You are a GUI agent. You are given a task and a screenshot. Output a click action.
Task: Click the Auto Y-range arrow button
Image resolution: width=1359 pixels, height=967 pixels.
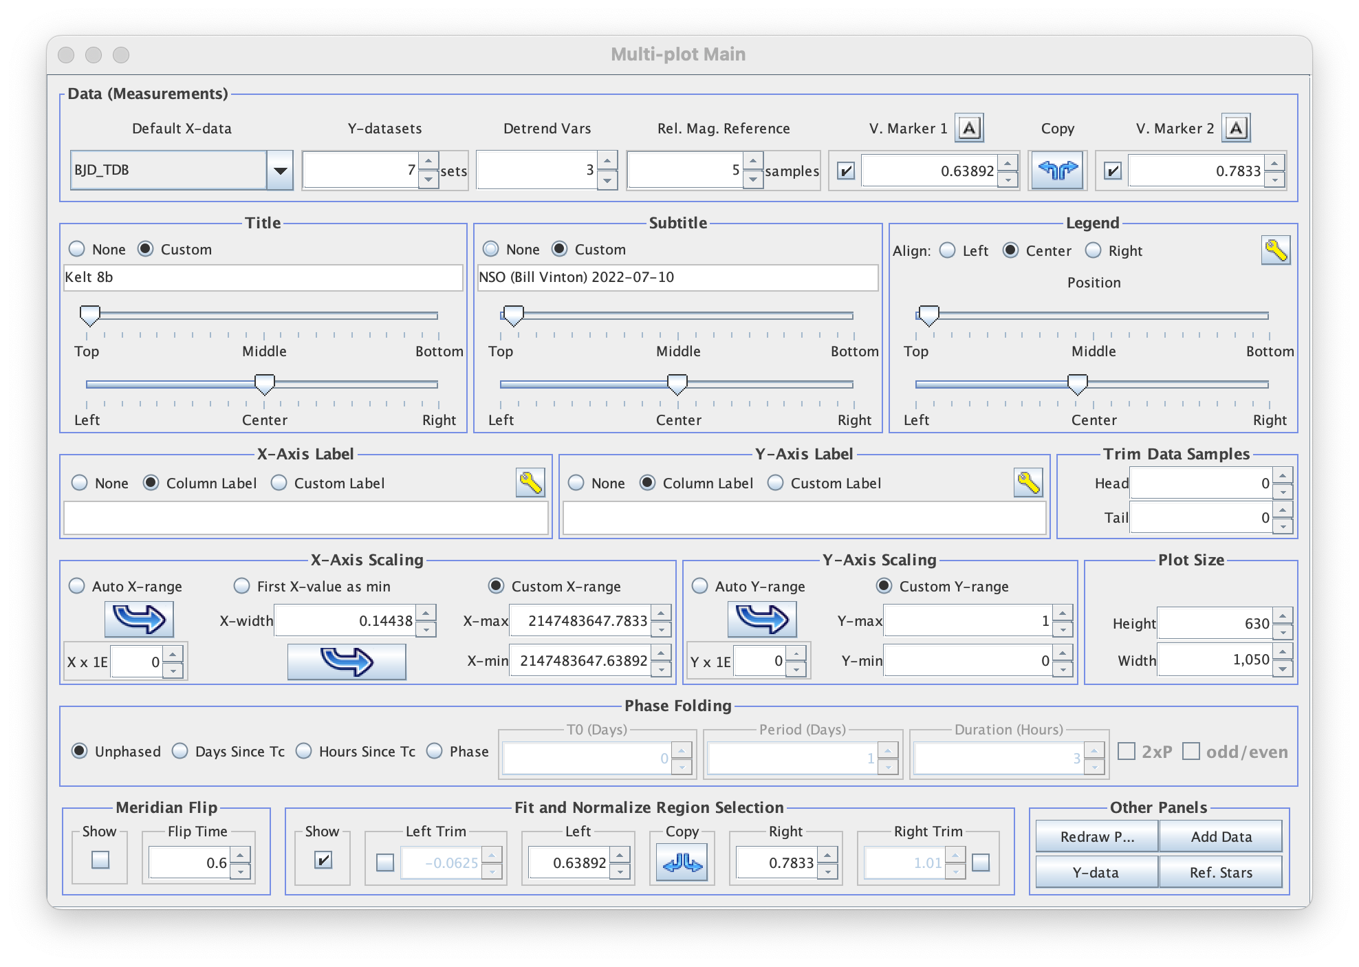click(x=762, y=619)
